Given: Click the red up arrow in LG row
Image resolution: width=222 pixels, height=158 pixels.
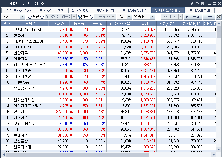Looking at the screenshot, I should [71, 94].
